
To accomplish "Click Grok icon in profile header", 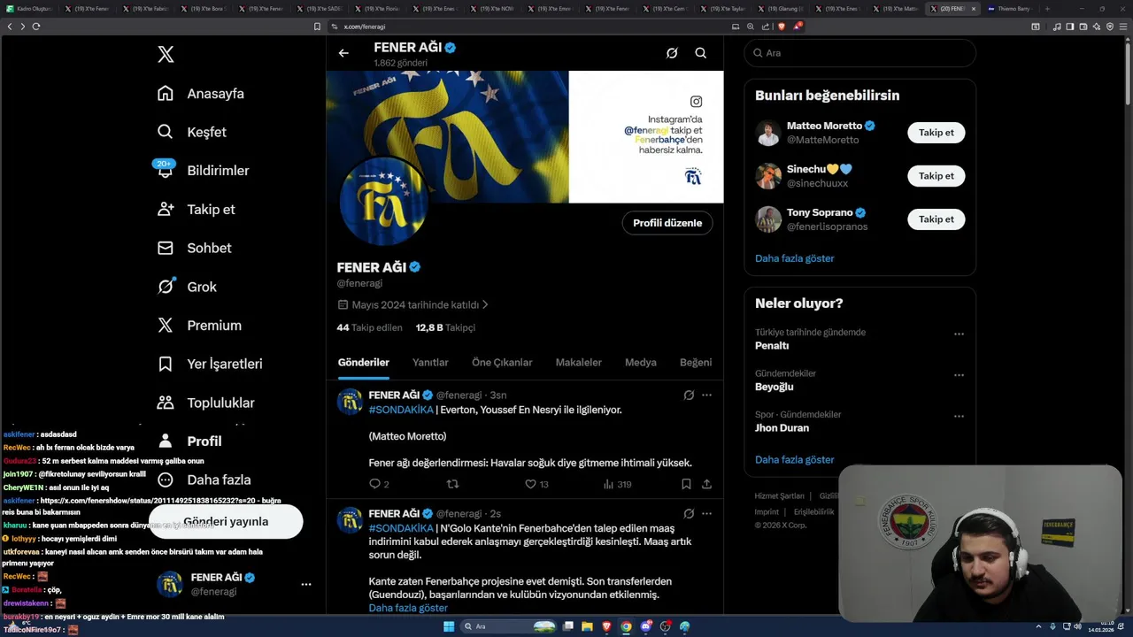I will [672, 53].
